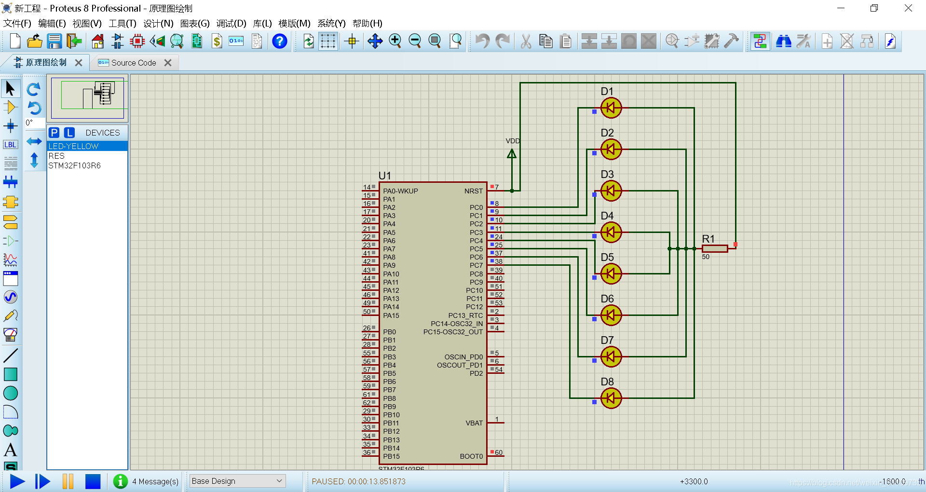Select the 2D Graphics Text A tool

10,450
